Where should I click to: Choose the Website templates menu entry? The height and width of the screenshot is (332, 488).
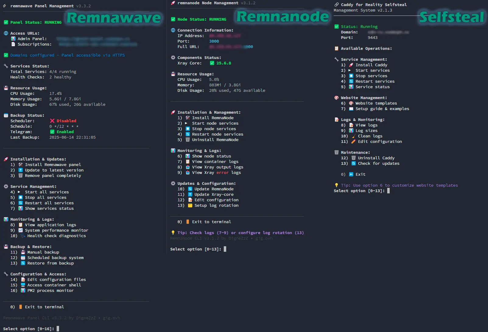[x=376, y=103]
